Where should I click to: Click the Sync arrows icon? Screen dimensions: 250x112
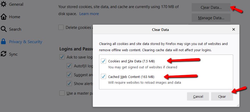pos(4,54)
